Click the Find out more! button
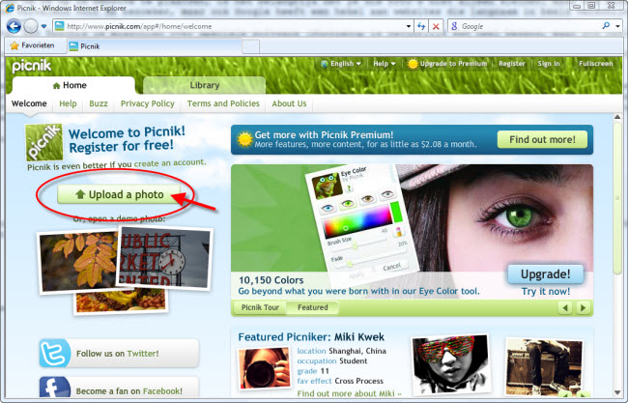This screenshot has width=628, height=403. [542, 139]
